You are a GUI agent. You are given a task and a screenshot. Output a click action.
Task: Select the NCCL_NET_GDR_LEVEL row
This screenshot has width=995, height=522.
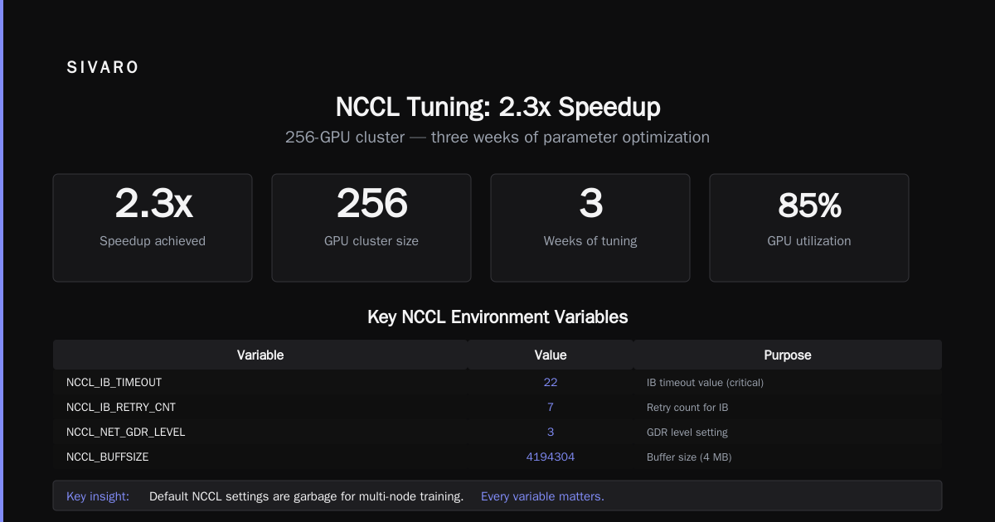(498, 433)
